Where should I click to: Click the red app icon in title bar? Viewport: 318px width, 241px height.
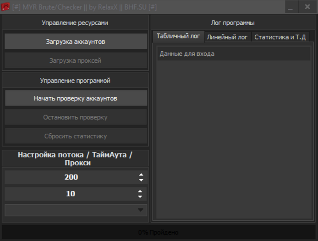click(6, 7)
